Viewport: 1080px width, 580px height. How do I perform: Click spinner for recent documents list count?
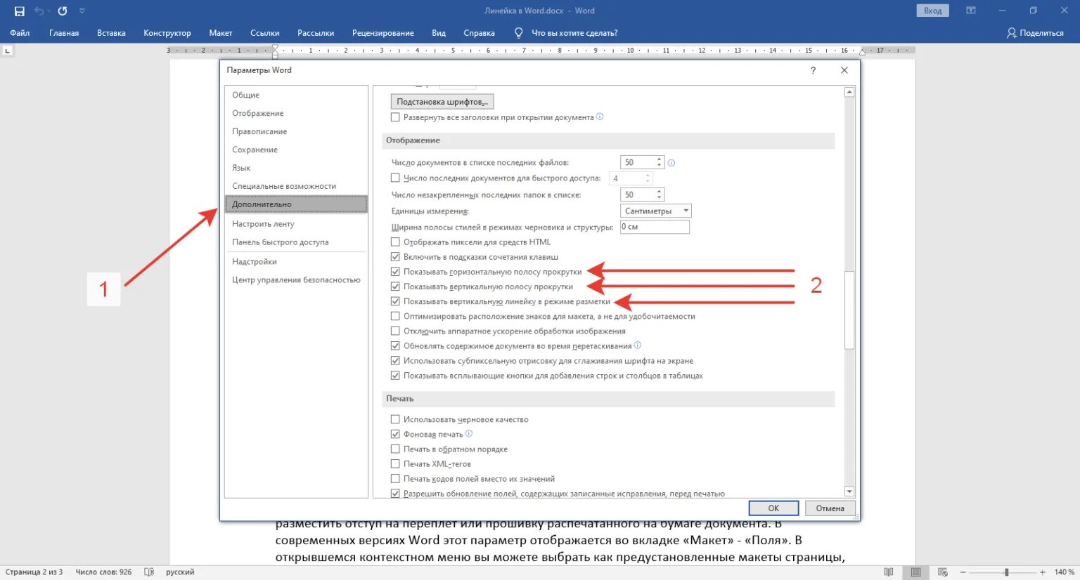tap(659, 162)
